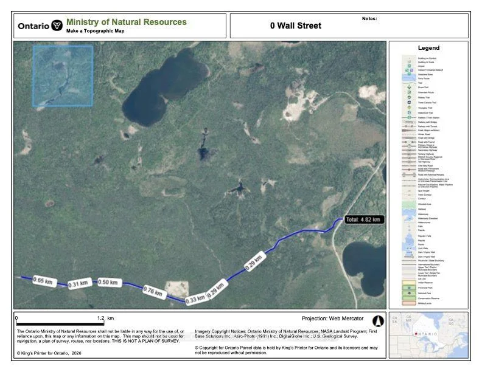This screenshot has width=482, height=372.
Task: Click the Military Lands legend swatch
Action: (409, 303)
